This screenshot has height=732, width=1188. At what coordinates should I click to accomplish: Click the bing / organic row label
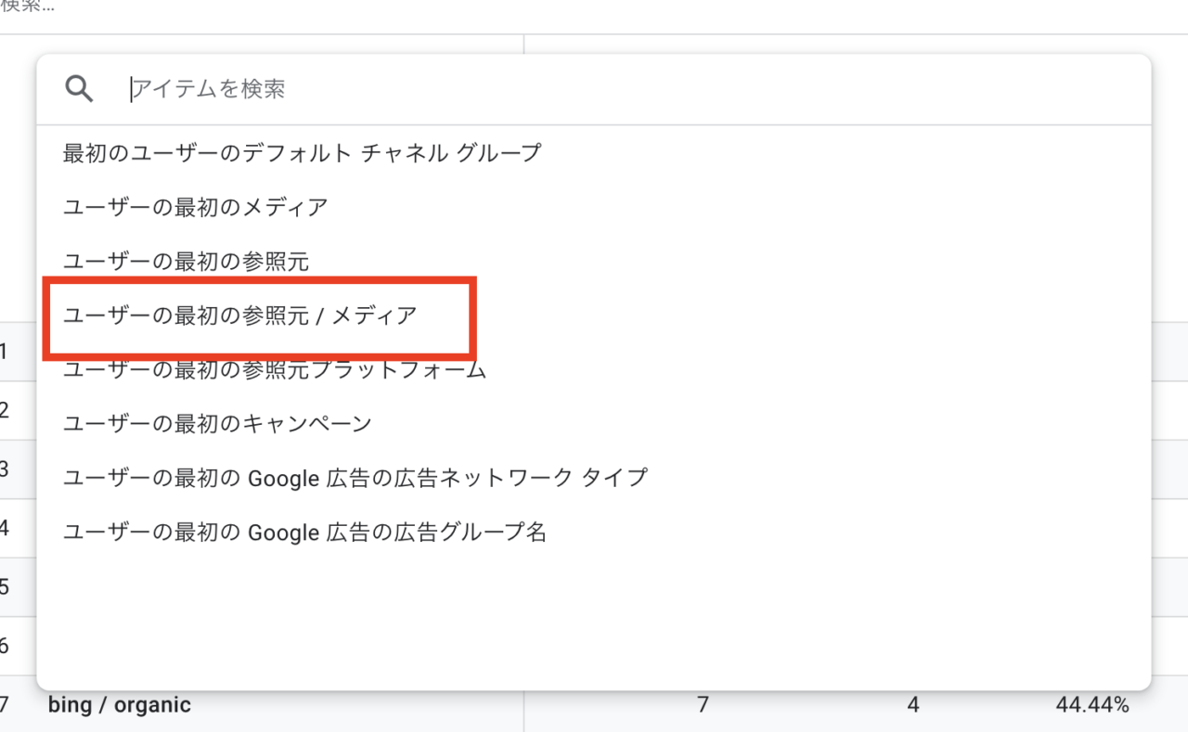pos(120,705)
